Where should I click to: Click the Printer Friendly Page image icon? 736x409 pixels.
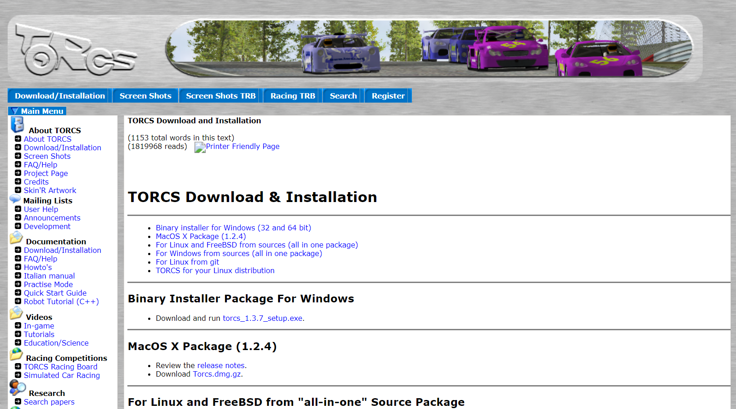[200, 148]
